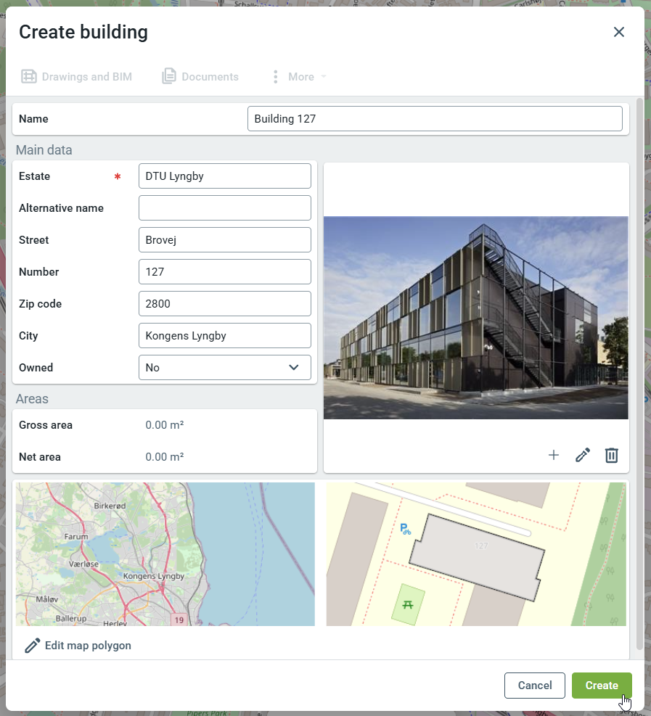Close the Create building dialog
This screenshot has height=716, width=651.
pyautogui.click(x=619, y=32)
